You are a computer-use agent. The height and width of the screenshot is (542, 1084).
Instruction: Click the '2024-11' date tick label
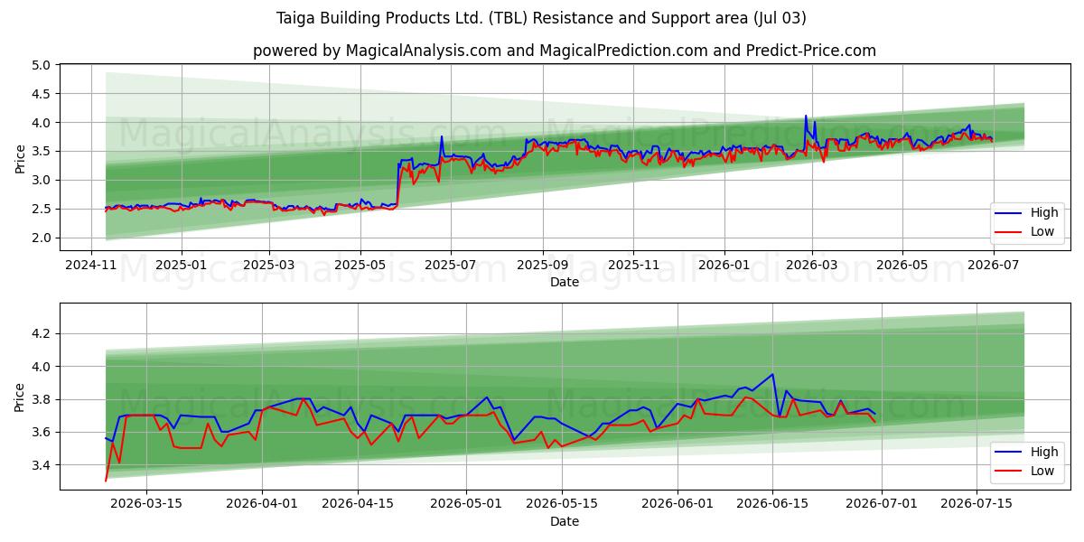92,265
